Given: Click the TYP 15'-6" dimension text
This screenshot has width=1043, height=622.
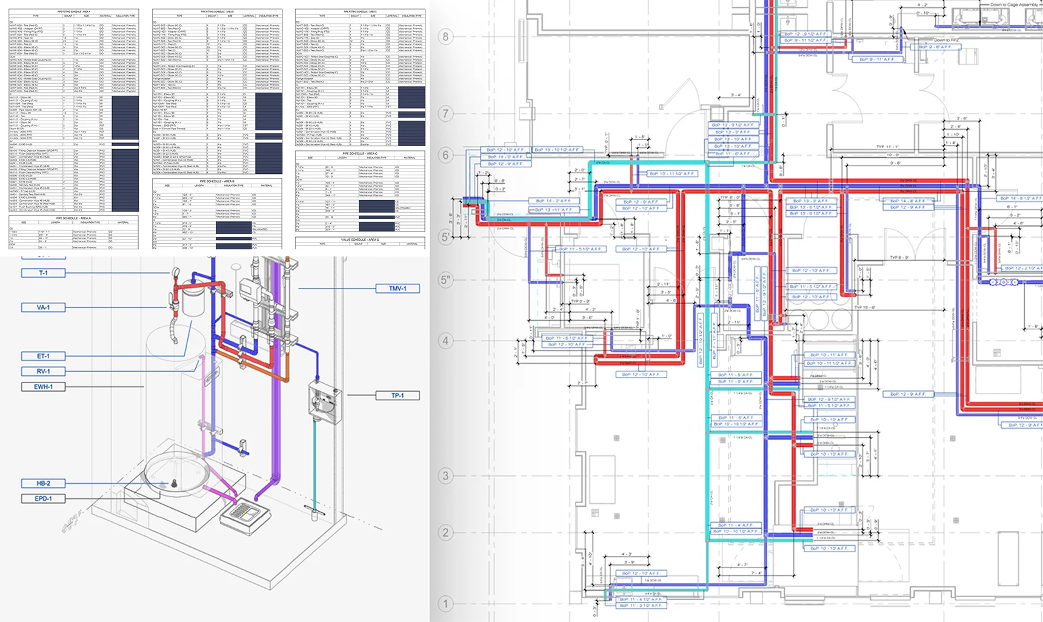Looking at the screenshot, I should point(865,307).
